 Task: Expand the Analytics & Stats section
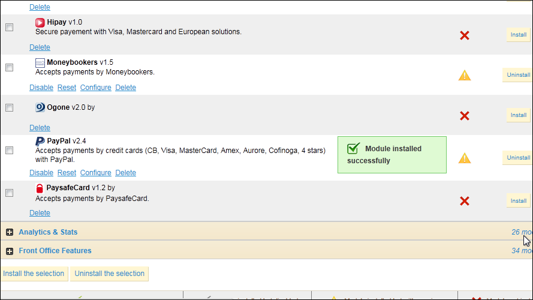10,232
